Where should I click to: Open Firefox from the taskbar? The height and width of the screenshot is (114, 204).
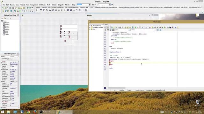coord(35,112)
